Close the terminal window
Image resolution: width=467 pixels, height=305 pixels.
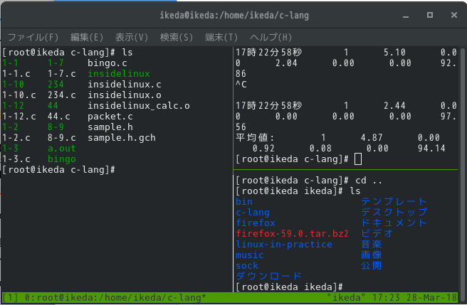pos(454,15)
